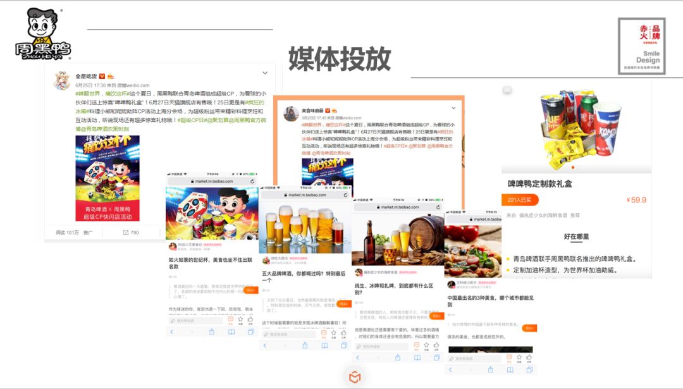Tap comment input field under 五大品牌啤酒 article
The image size is (683, 389).
pos(288,334)
